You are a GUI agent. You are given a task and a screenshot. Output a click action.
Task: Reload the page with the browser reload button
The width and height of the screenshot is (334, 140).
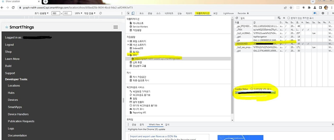tap(13, 8)
